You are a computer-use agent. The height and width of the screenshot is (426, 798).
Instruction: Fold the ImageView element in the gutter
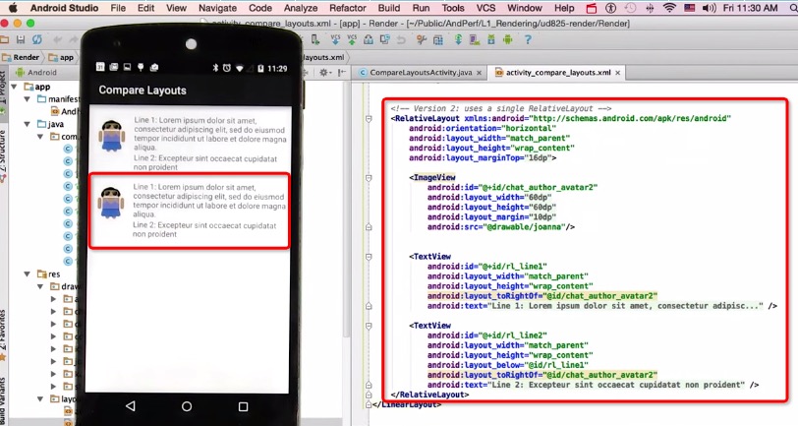click(369, 178)
